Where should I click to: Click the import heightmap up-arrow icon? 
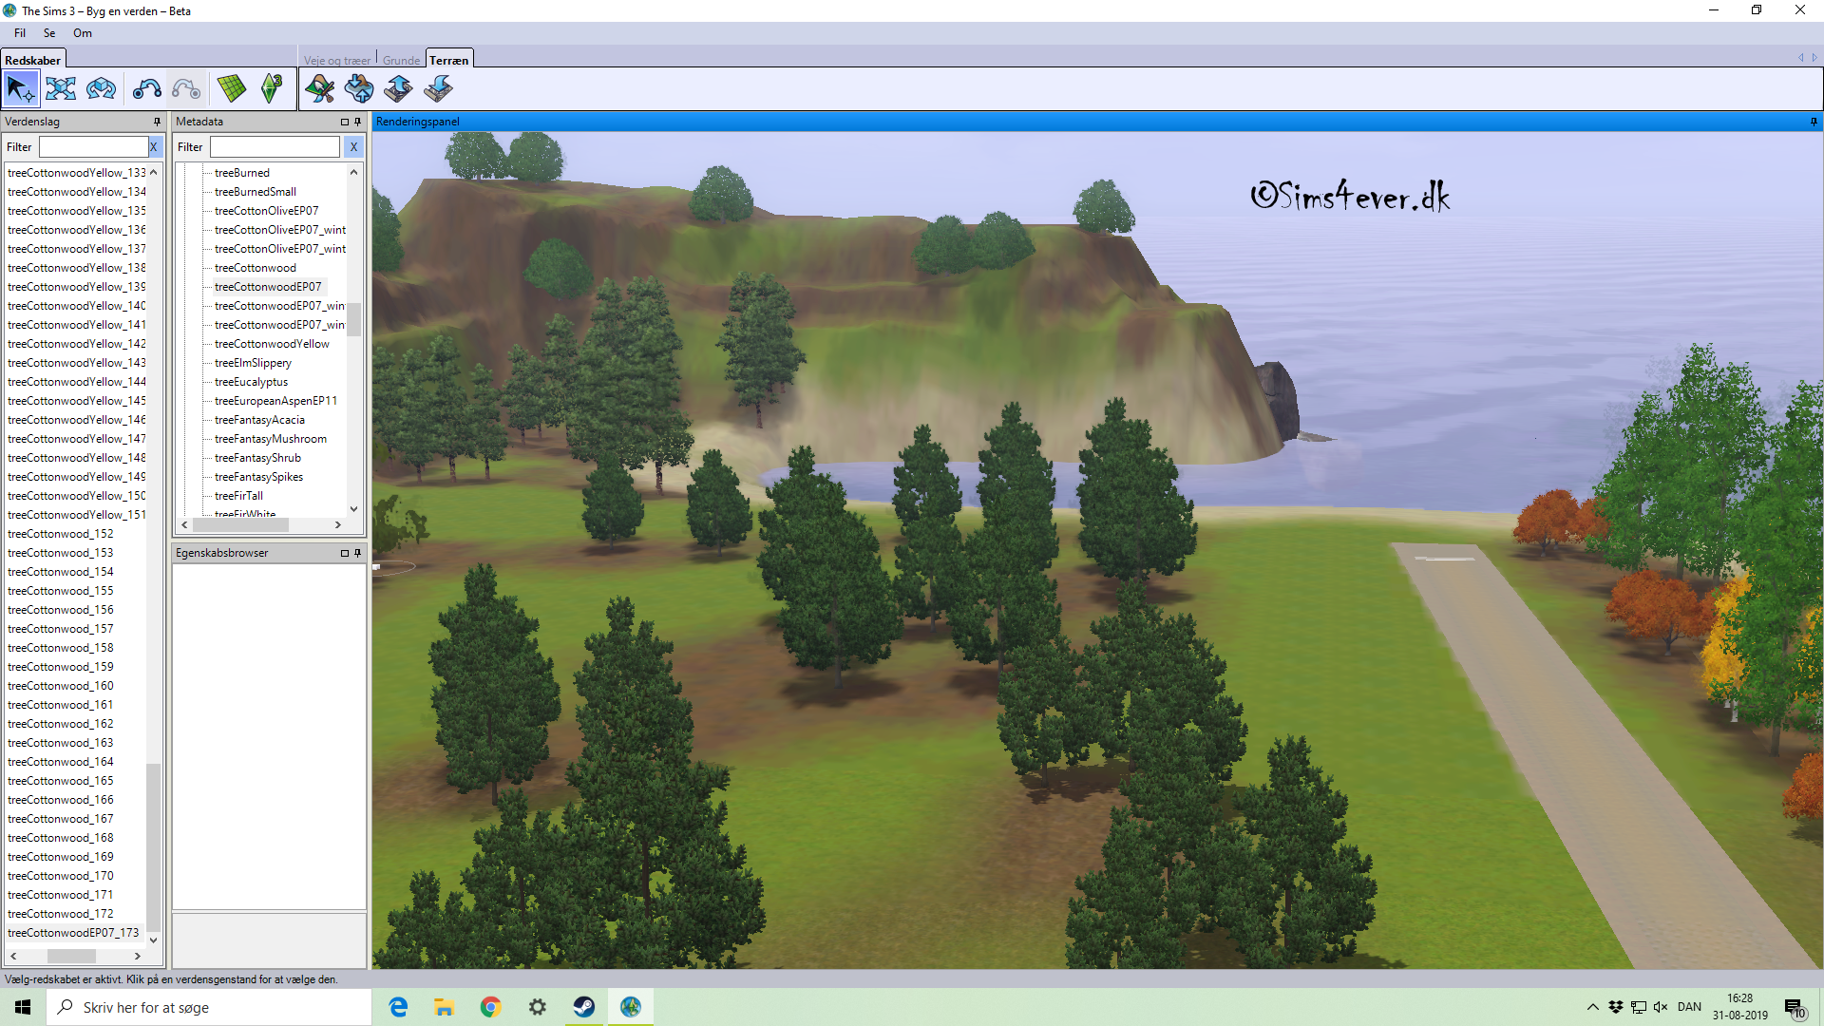pyautogui.click(x=398, y=89)
